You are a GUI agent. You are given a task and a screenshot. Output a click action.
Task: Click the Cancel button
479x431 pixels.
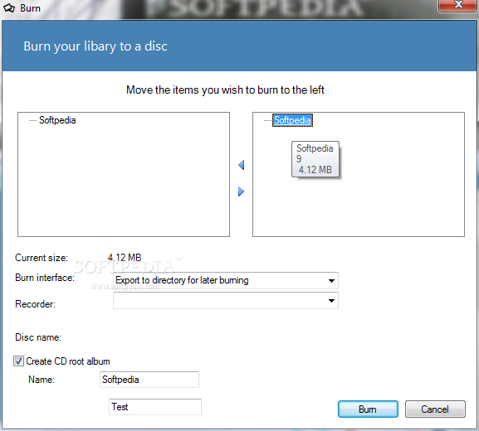click(435, 409)
